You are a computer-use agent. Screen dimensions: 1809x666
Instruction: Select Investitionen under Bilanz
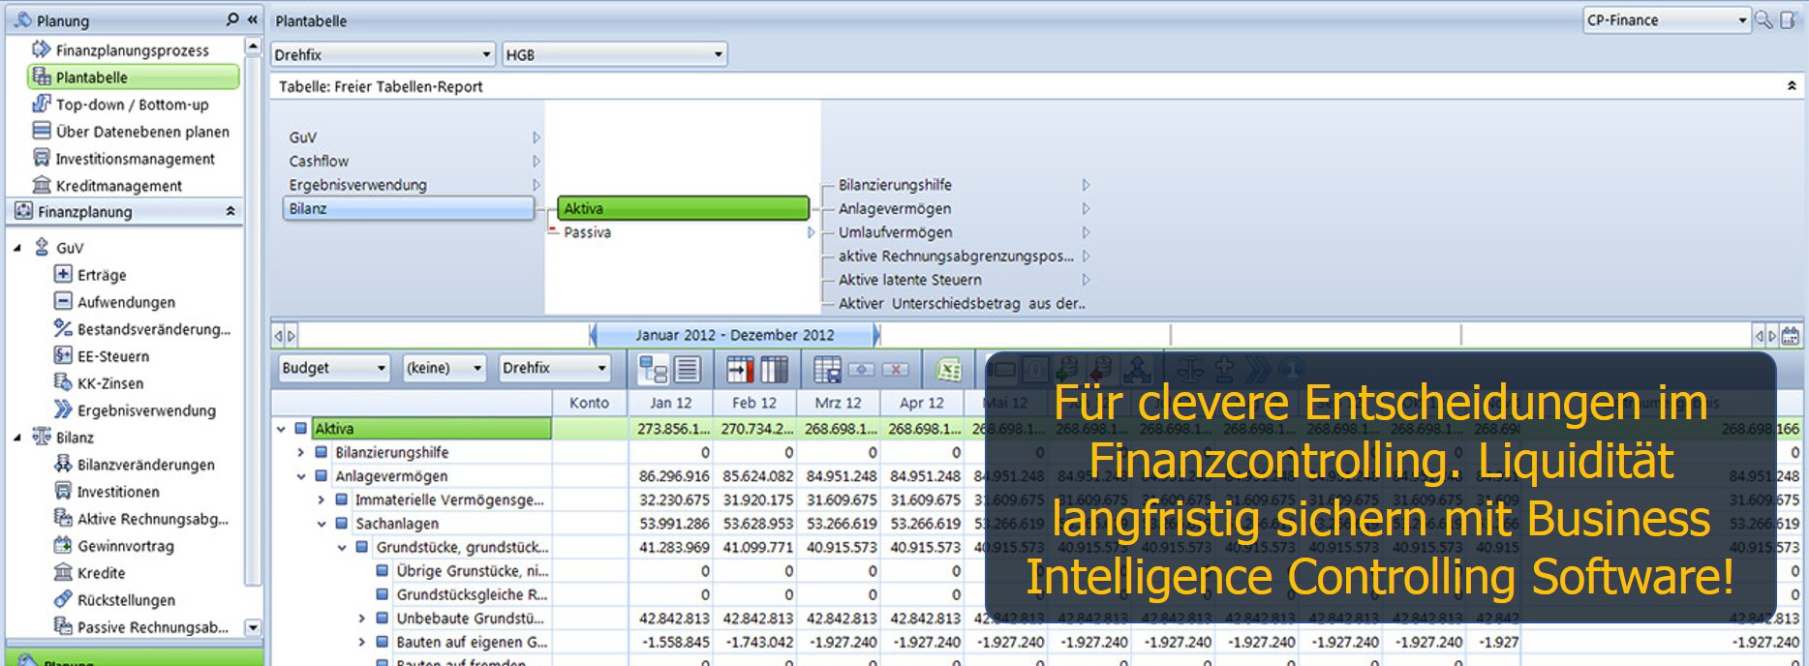pyautogui.click(x=107, y=492)
